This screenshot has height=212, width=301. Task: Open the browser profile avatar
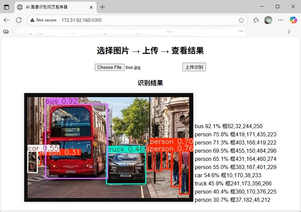(x=268, y=20)
